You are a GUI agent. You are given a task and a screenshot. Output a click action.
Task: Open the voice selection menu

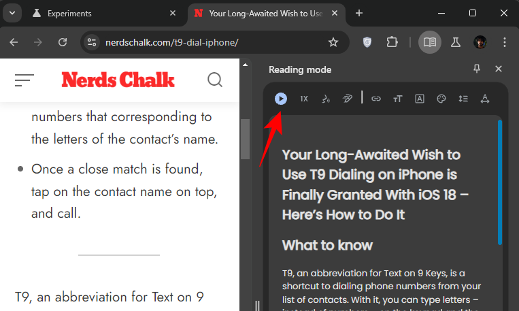coord(325,99)
